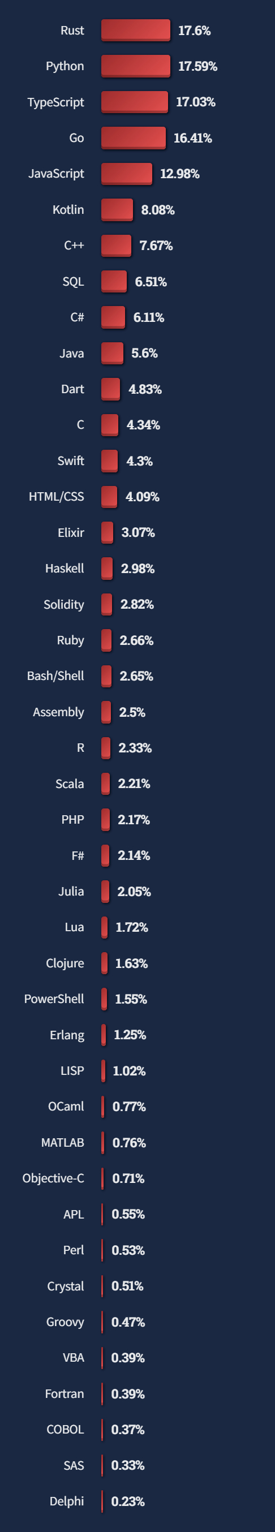Click the Java percentage 5.6%
The image size is (275, 1532).
click(x=144, y=353)
